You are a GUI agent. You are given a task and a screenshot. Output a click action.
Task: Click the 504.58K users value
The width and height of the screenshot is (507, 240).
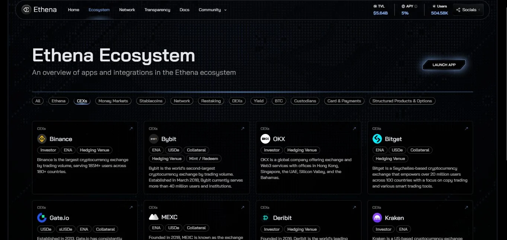click(x=440, y=13)
